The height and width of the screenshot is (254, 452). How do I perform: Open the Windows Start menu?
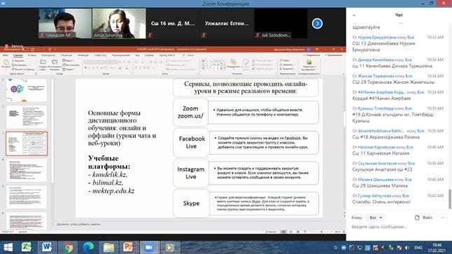tap(8, 248)
